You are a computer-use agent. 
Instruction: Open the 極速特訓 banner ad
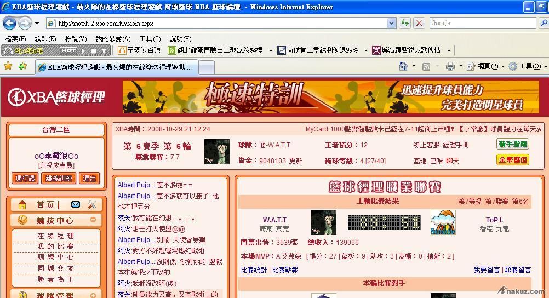(x=330, y=97)
